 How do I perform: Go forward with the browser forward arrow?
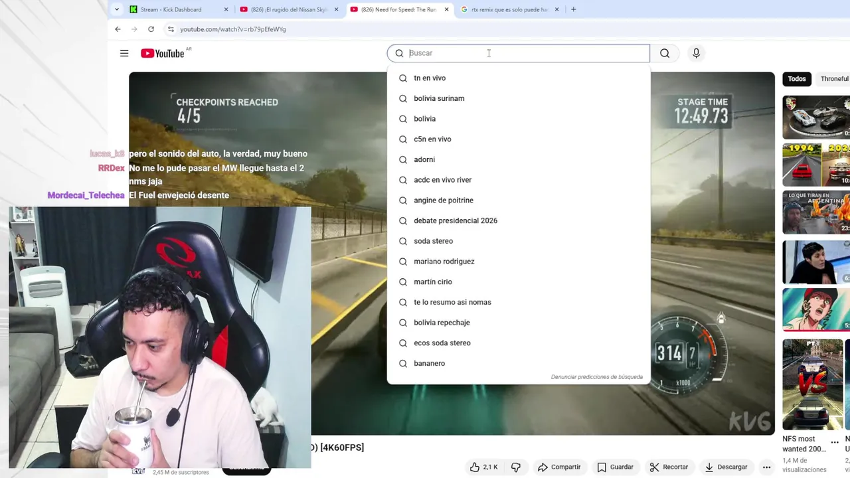(134, 29)
